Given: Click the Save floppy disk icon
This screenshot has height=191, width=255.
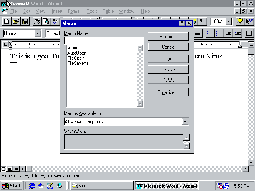Looking at the screenshot, I should [x=25, y=21].
